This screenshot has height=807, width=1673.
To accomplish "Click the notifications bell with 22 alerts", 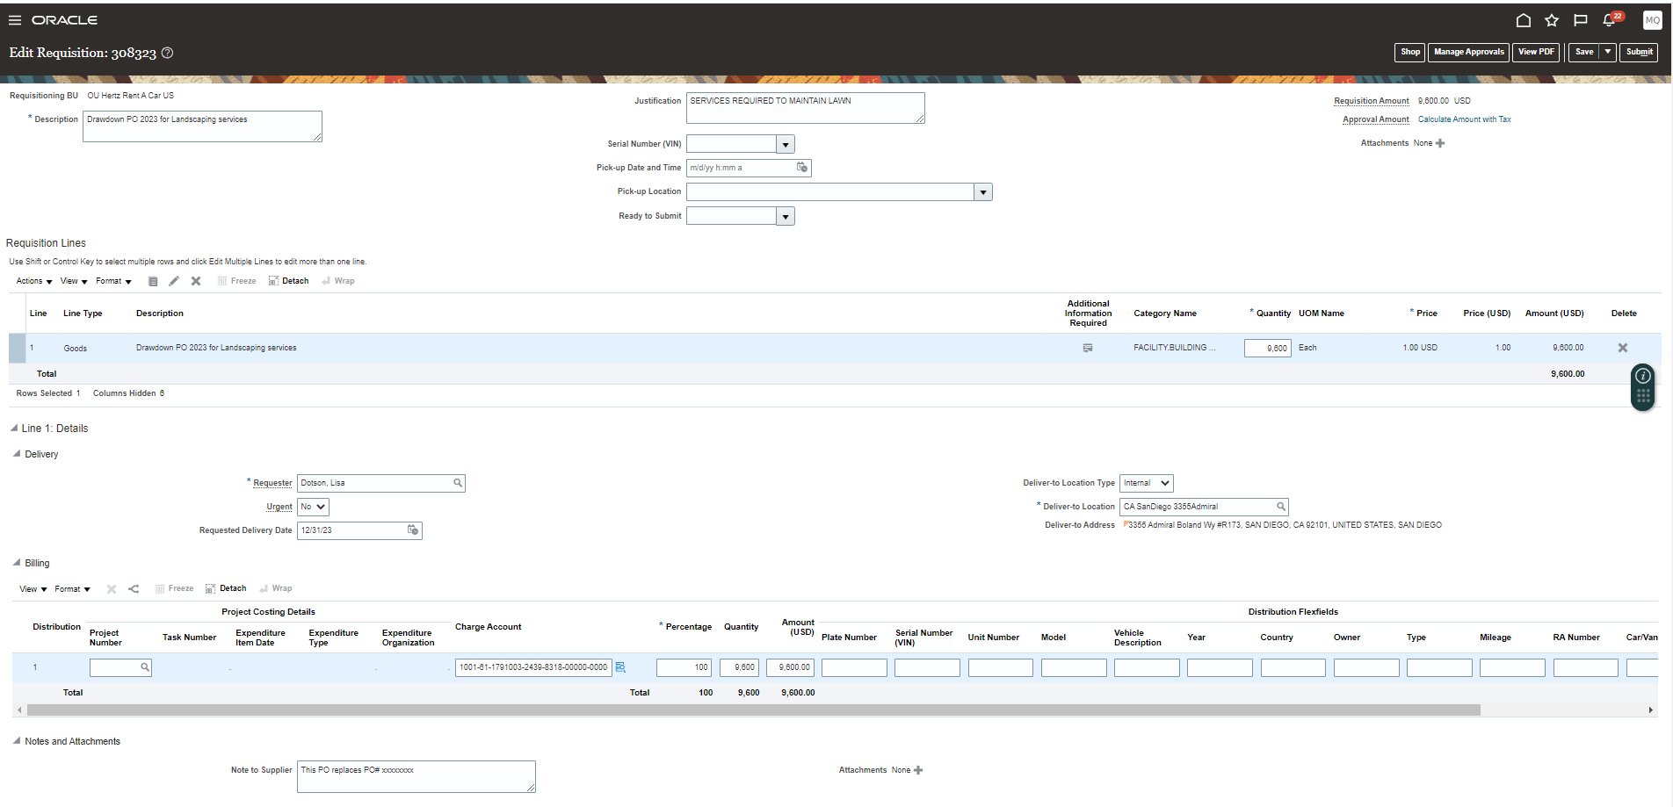I will pyautogui.click(x=1609, y=19).
